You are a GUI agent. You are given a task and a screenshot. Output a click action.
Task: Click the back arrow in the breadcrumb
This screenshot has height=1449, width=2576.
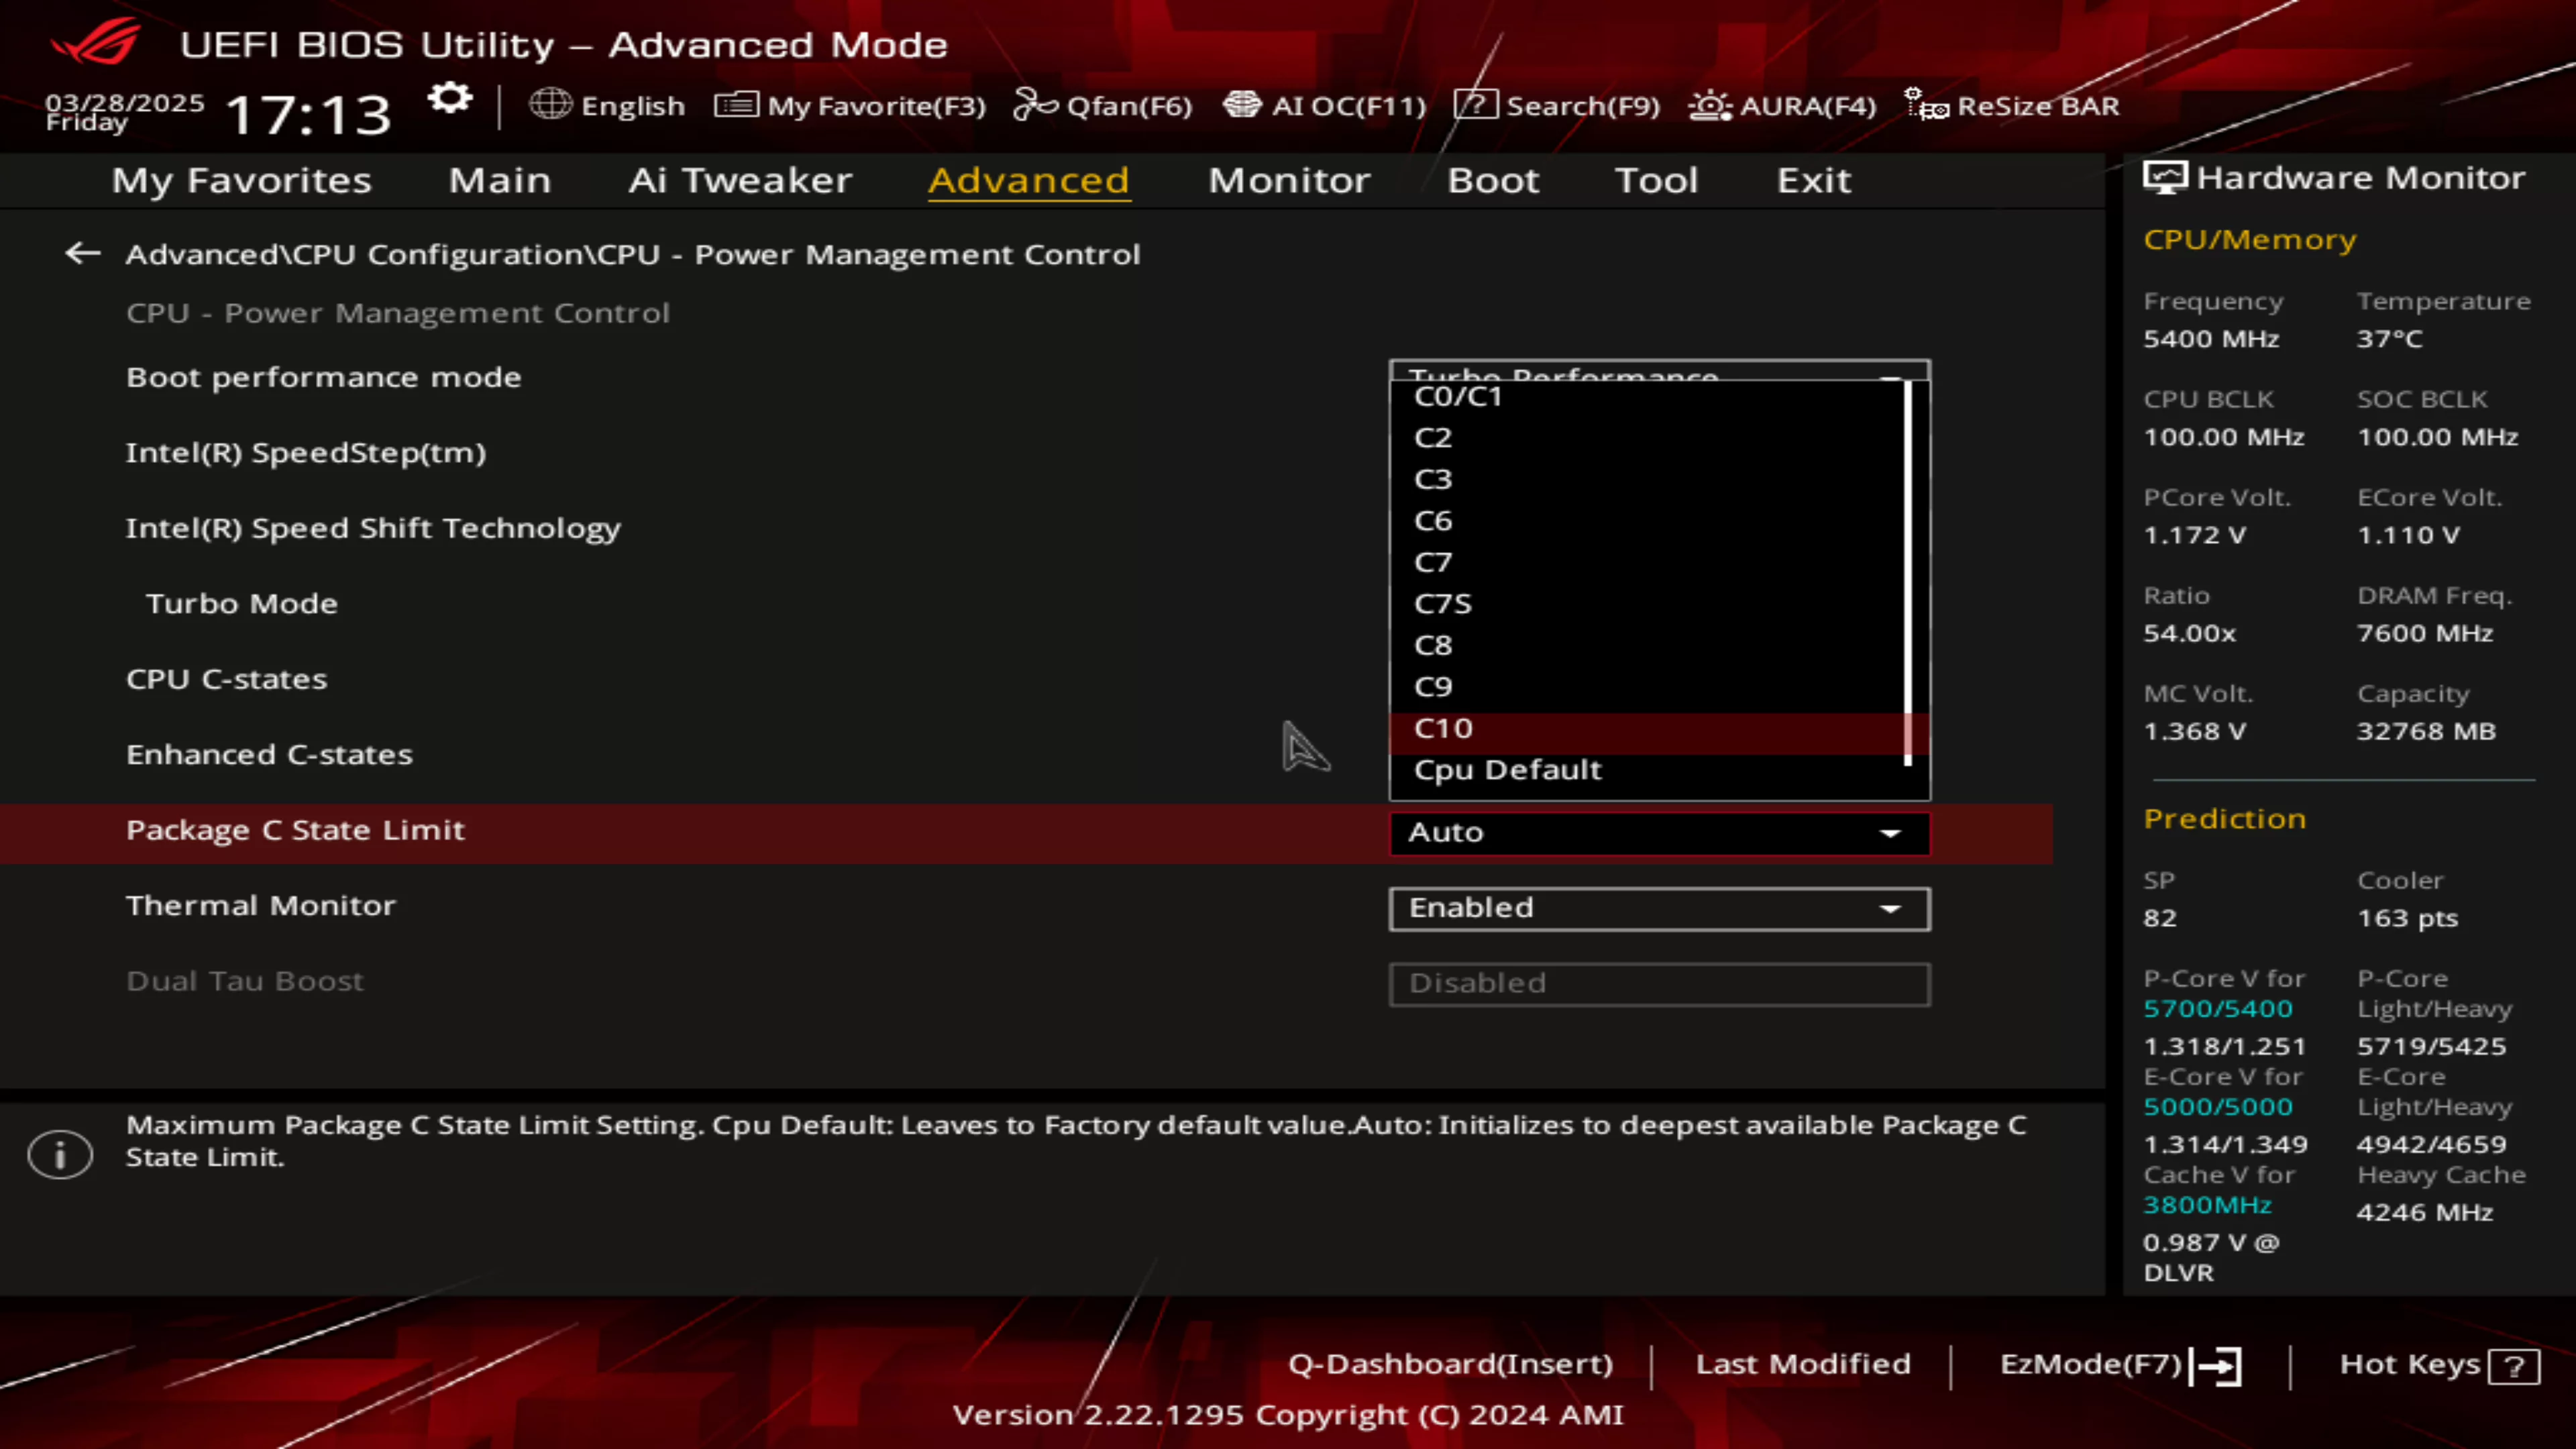82,253
